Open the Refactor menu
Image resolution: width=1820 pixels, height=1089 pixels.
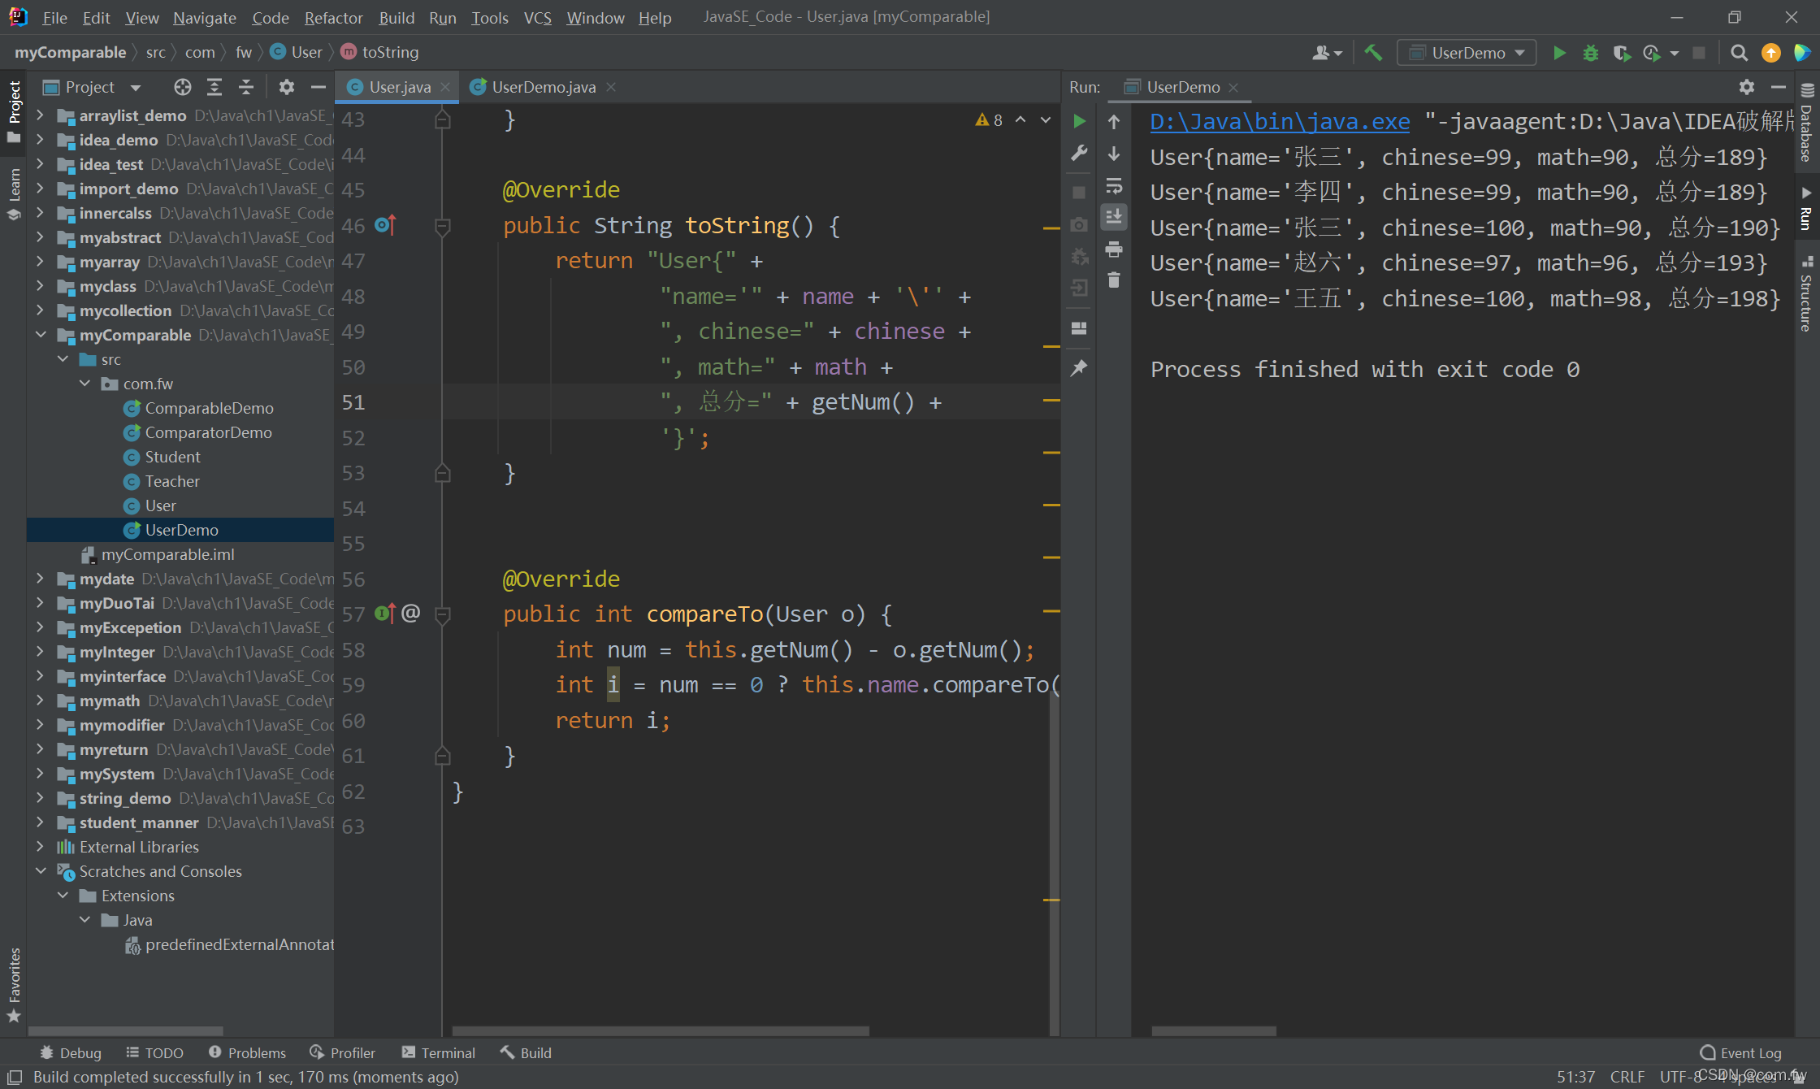(x=333, y=17)
